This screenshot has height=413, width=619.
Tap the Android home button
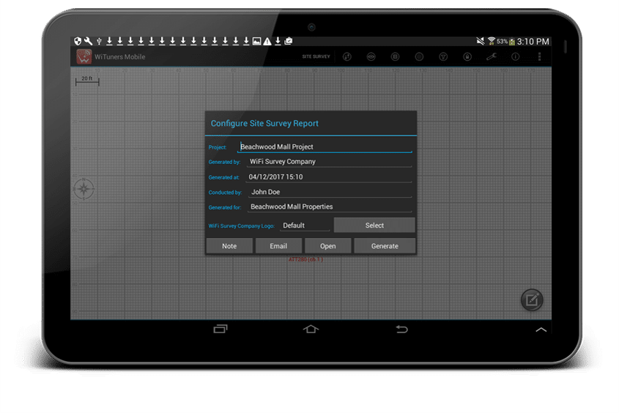coord(311,329)
